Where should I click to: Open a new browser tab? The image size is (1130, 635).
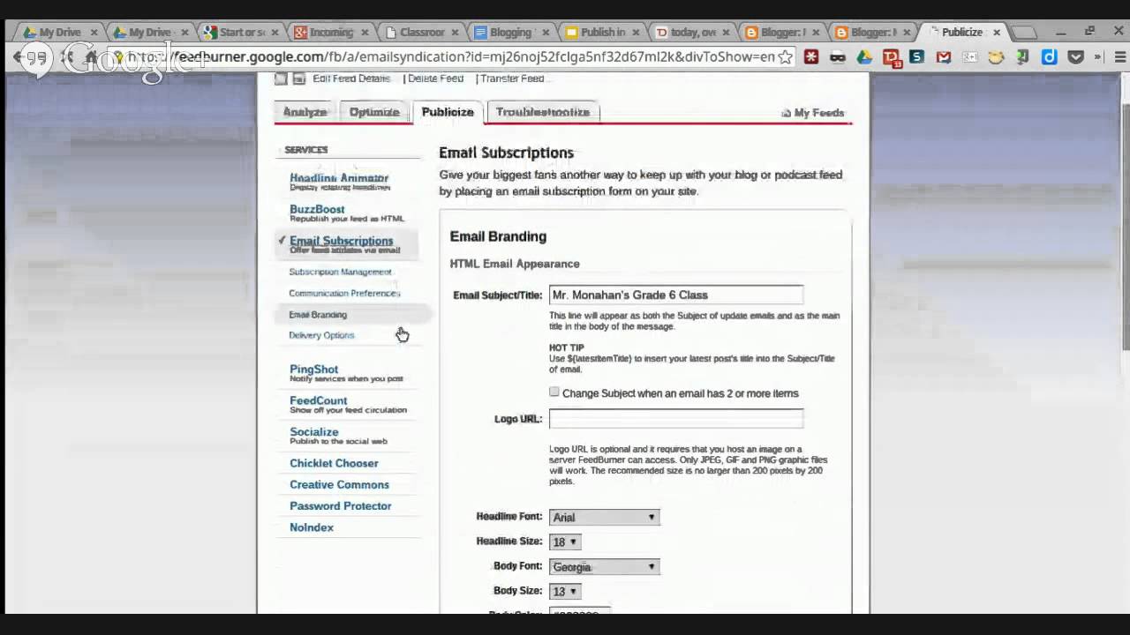(x=1023, y=33)
